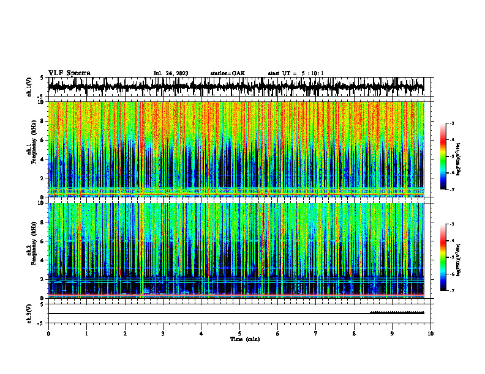
Task: Click the Time (min) axis label
Action: click(245, 339)
